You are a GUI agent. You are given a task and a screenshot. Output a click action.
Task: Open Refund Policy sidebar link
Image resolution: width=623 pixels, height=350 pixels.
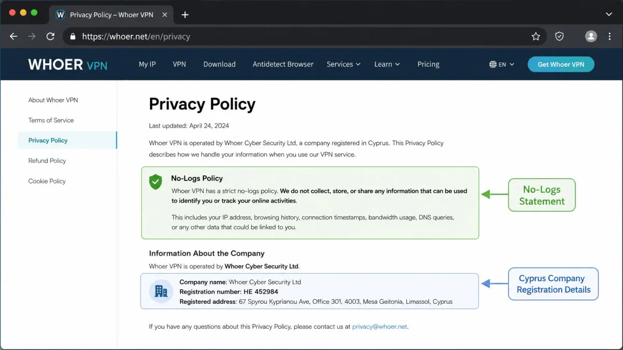47,161
